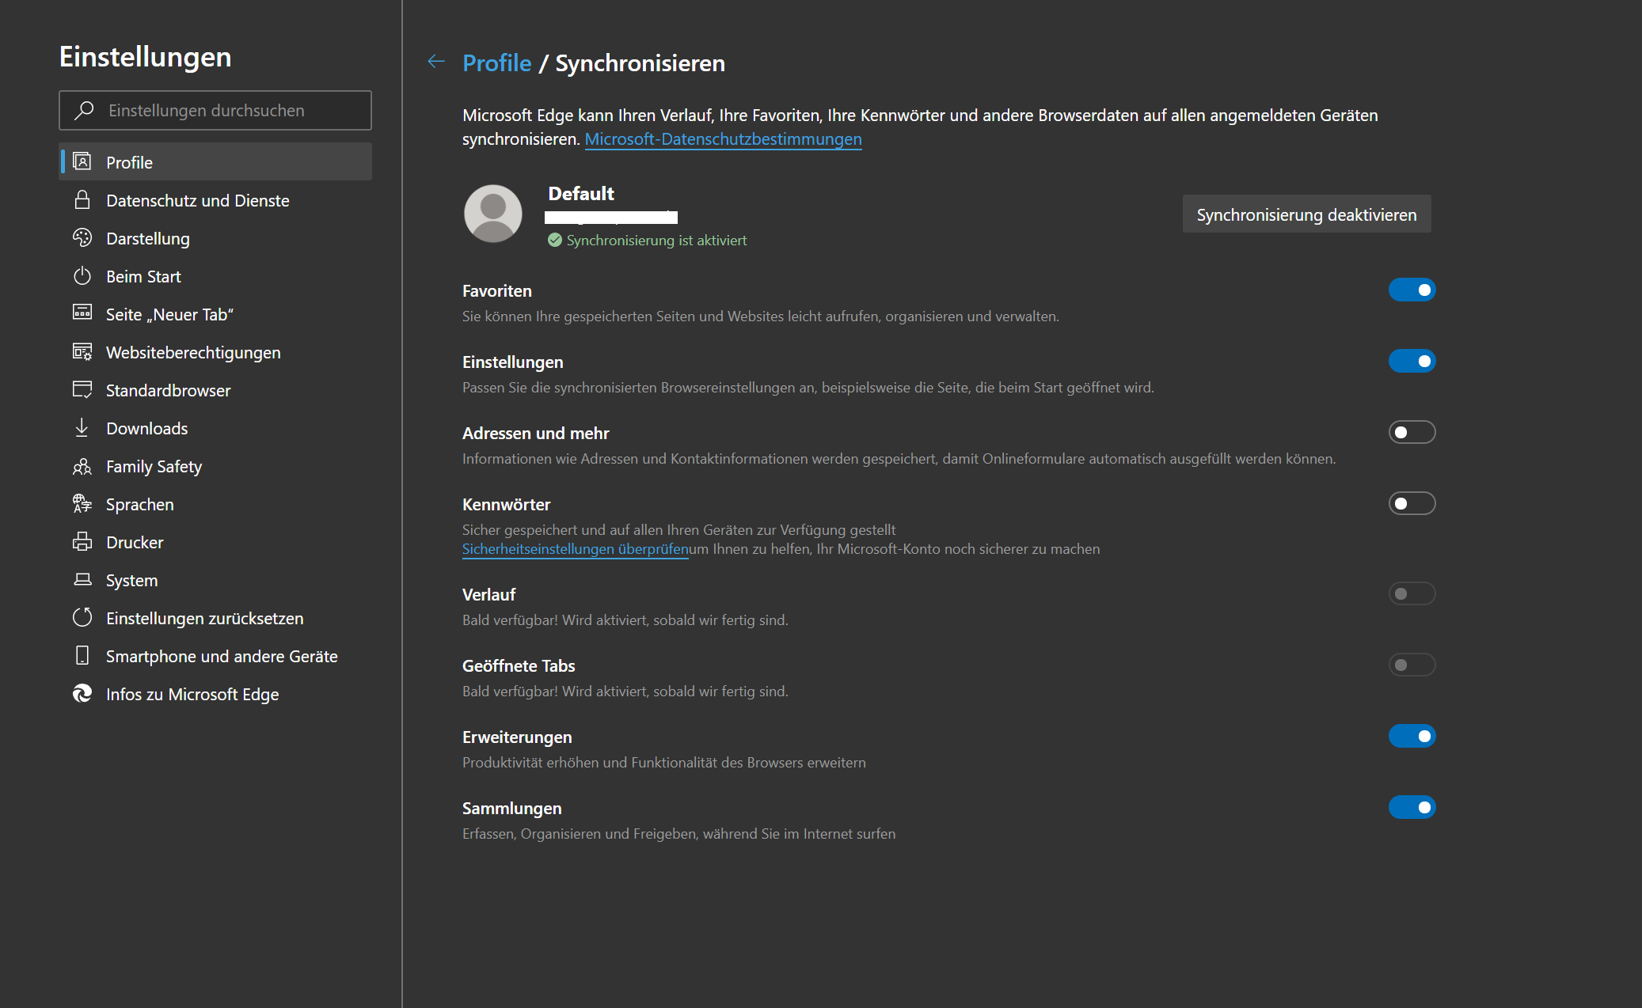Click the palette icon for Darstellung

(x=82, y=238)
